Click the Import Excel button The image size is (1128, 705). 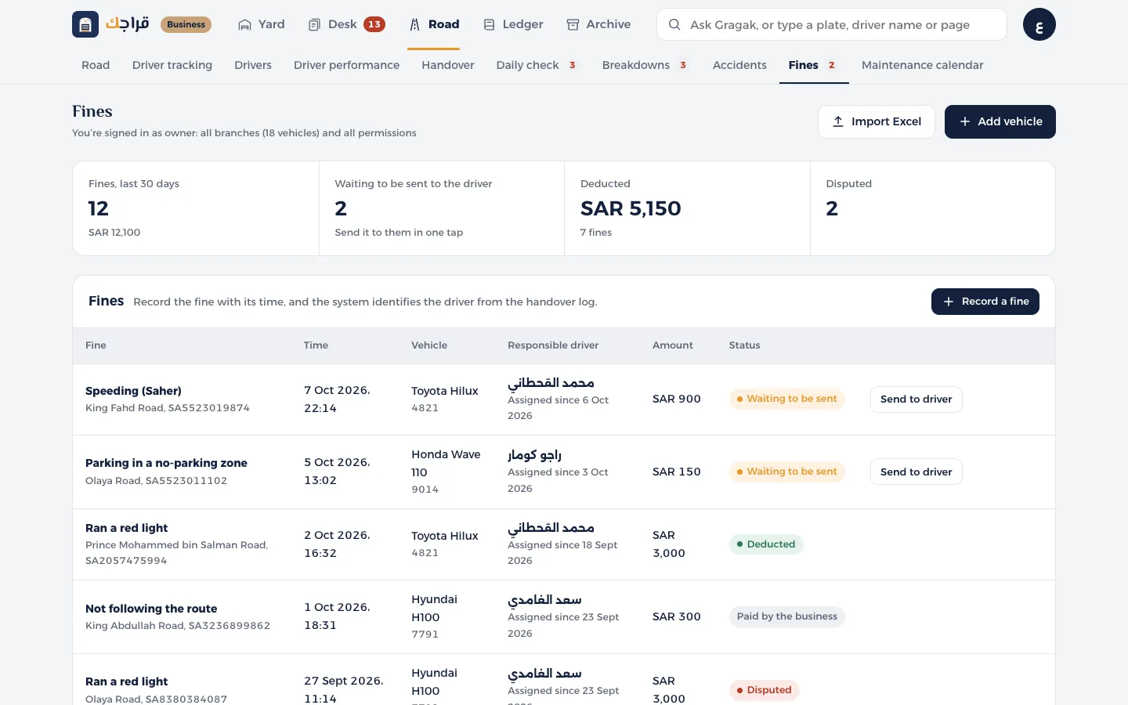click(877, 121)
